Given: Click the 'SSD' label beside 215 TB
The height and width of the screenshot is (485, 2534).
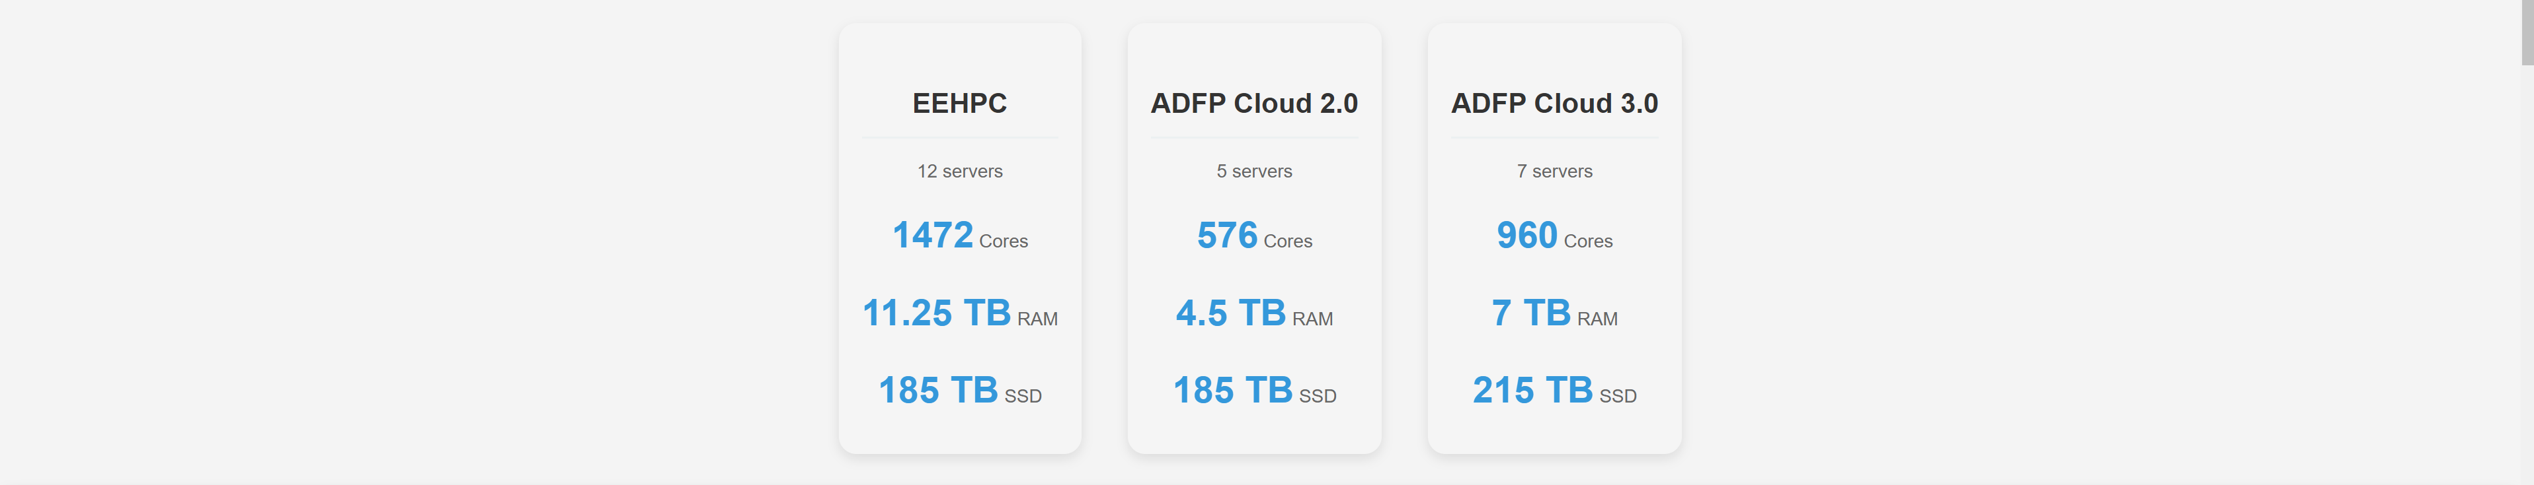Looking at the screenshot, I should (x=1617, y=397).
